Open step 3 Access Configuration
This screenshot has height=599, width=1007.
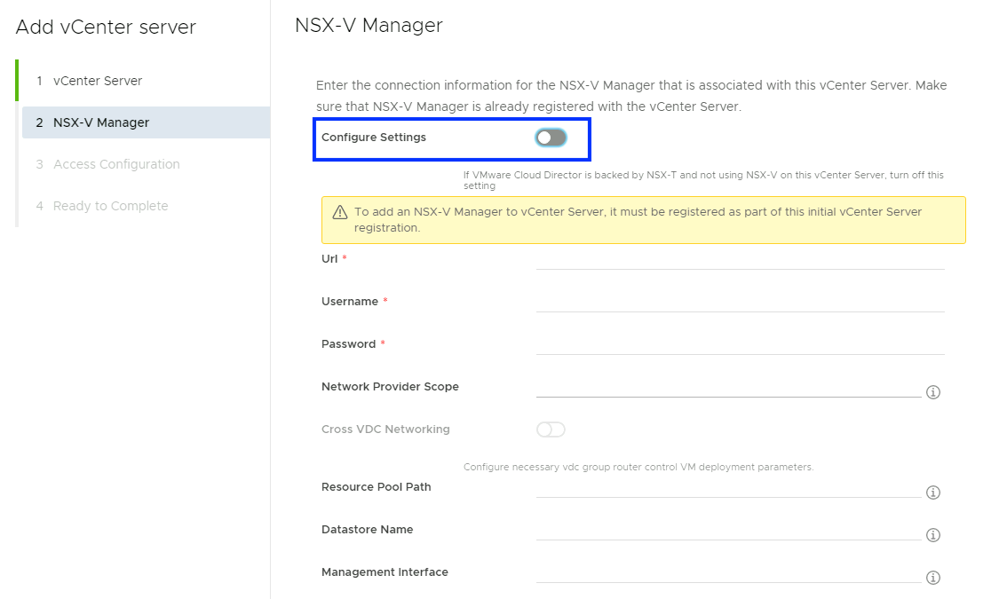pos(116,164)
